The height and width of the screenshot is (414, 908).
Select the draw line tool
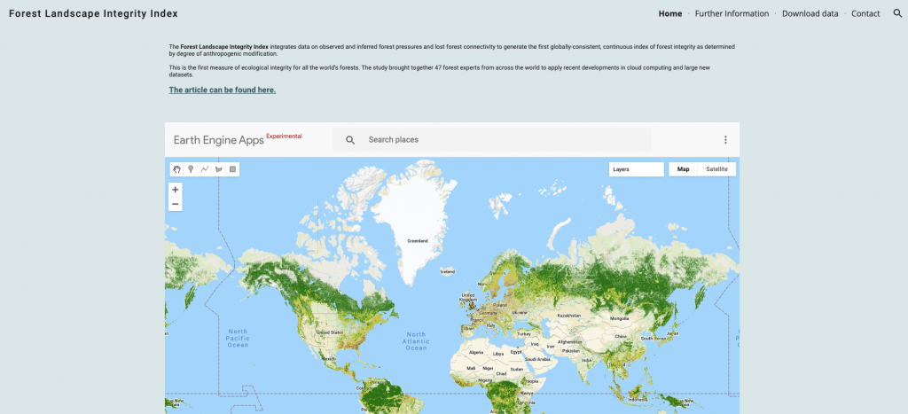point(204,168)
